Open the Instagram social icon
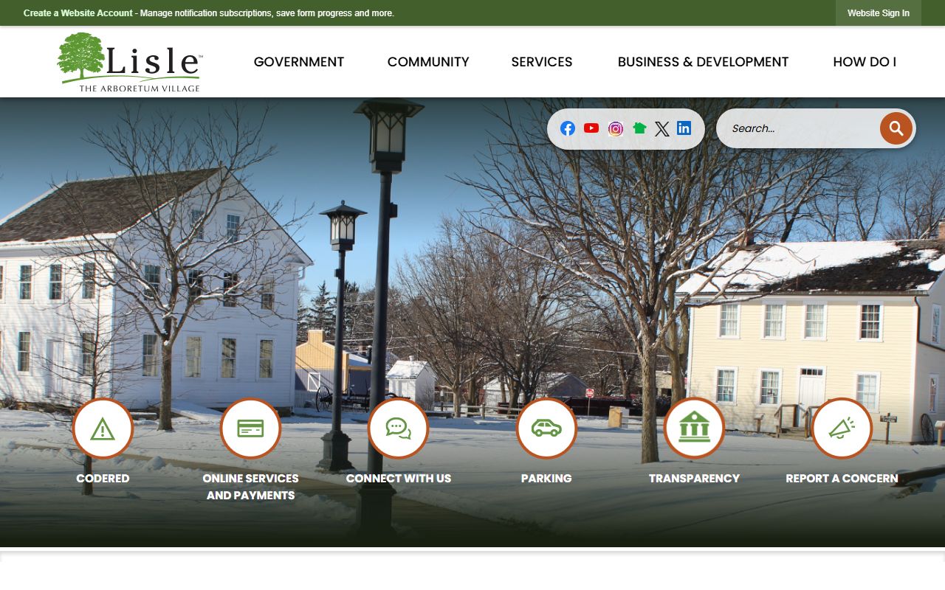The image size is (945, 590). 616,129
